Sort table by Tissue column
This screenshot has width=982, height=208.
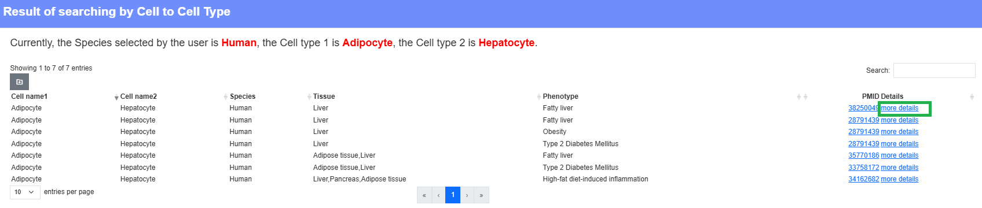pyautogui.click(x=324, y=96)
